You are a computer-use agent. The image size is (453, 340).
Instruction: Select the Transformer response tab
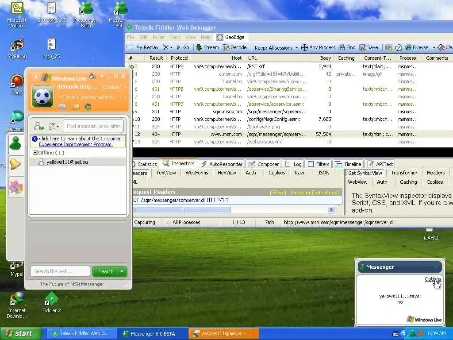404,173
